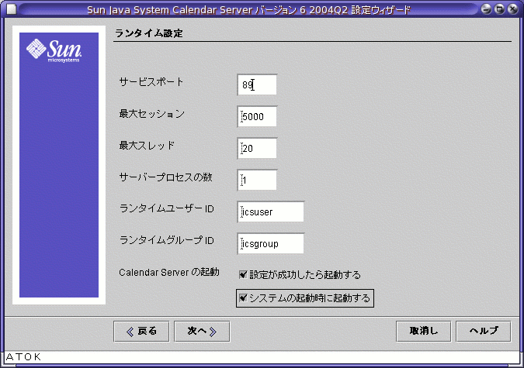This screenshot has height=368, width=524.
Task: Click the ランタイムグループ ID label
Action: coord(166,240)
